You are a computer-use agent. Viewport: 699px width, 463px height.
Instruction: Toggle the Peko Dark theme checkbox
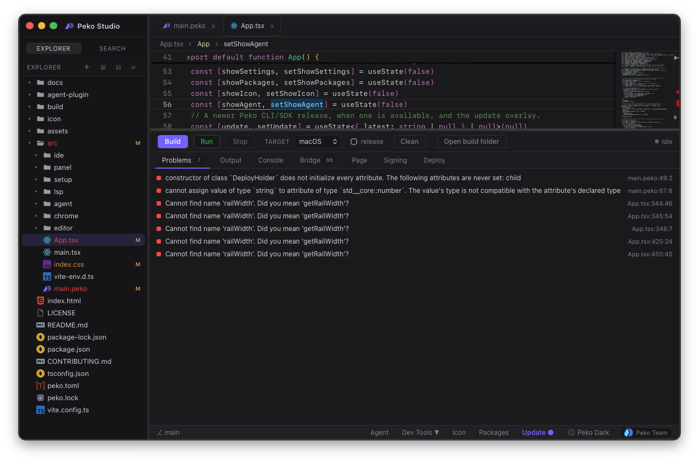pyautogui.click(x=572, y=433)
